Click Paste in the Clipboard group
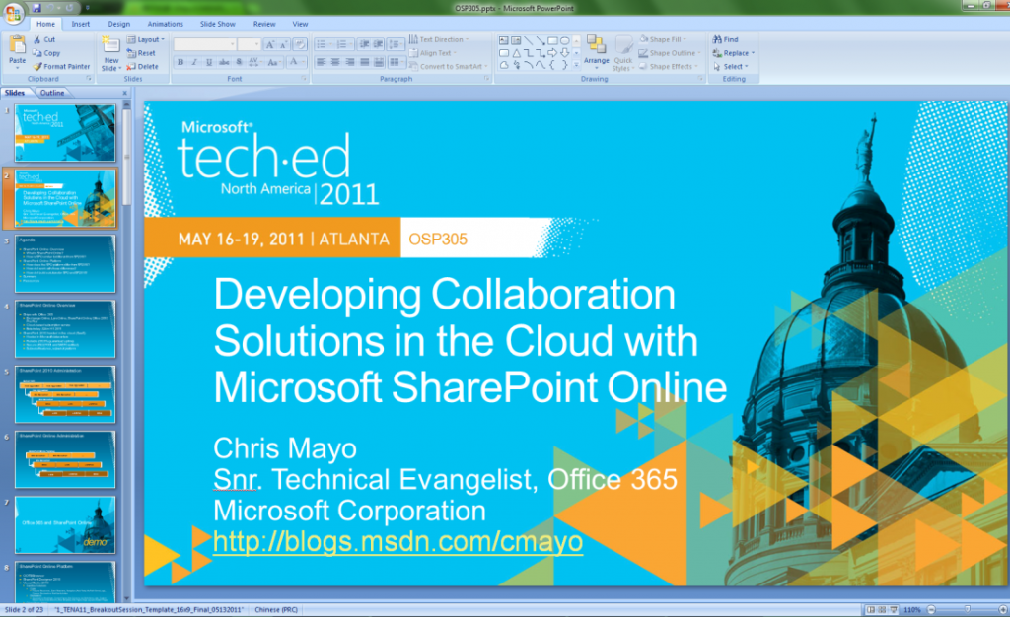 [x=18, y=53]
